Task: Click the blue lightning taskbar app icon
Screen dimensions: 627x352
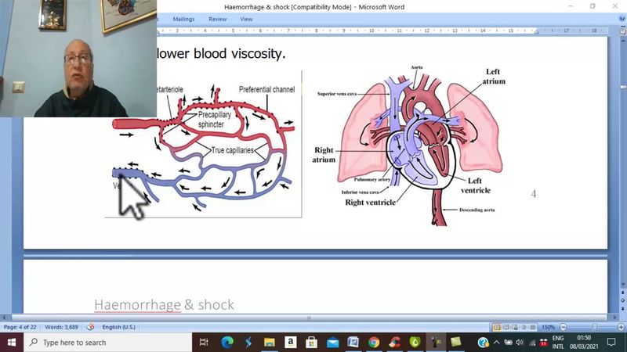Action: pos(248,343)
